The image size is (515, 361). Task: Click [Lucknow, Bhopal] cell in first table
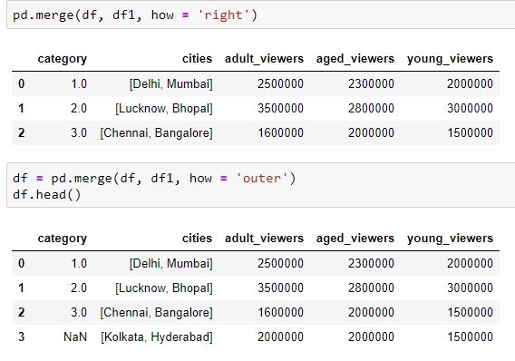164,109
